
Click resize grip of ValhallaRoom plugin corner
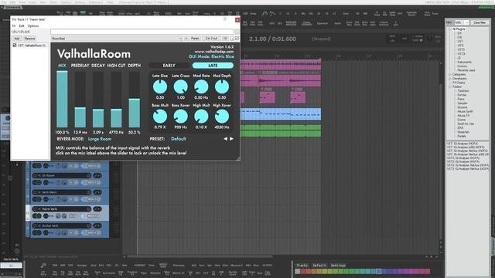click(237, 158)
